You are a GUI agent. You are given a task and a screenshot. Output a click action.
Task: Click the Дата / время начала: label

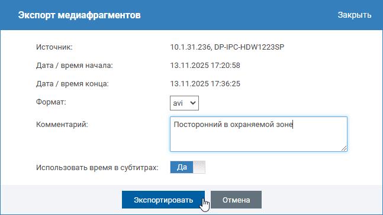75,66
